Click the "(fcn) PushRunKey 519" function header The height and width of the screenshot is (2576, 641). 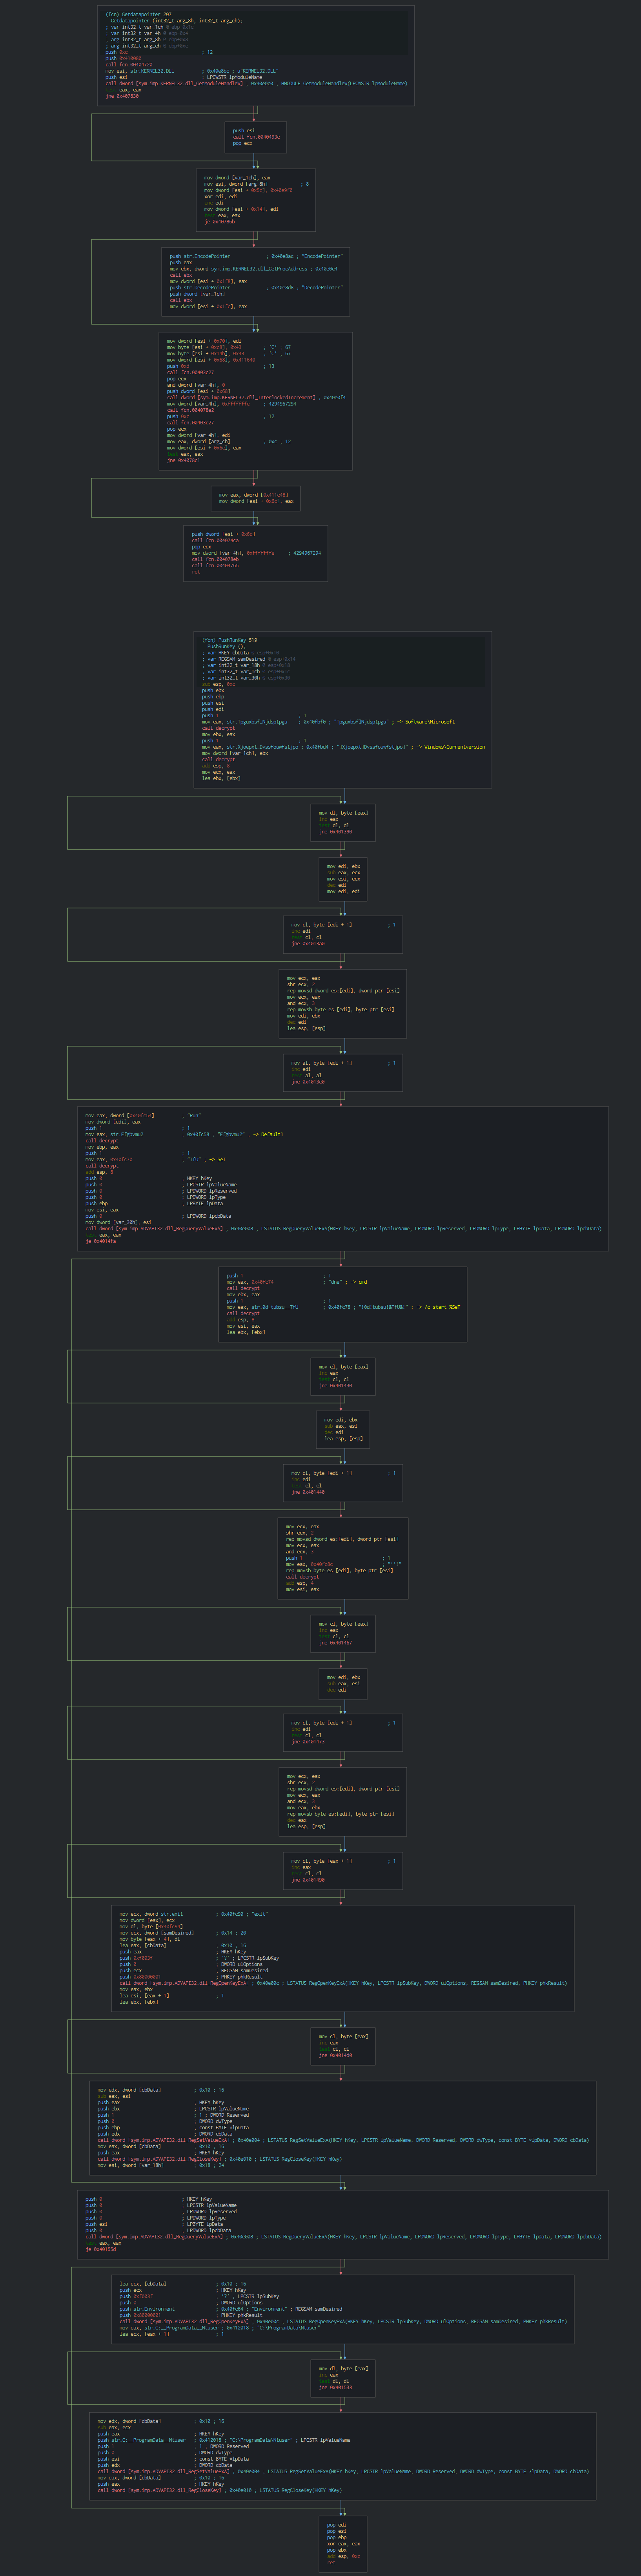coord(230,640)
